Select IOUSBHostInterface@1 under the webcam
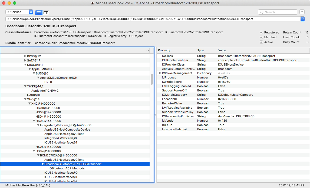The width and height of the screenshot is (310, 188). point(75,142)
